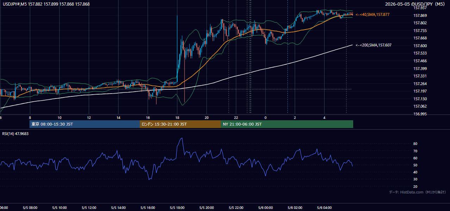This screenshot has height=211, width=450.
Task: Click price axis value 157.466
Action: [x=420, y=61]
